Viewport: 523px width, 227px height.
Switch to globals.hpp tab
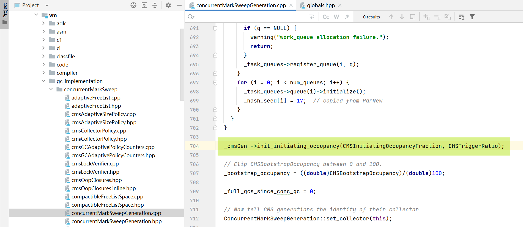coord(321,5)
